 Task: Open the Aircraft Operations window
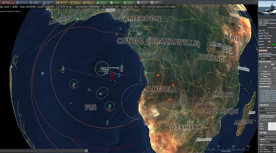(x=75, y=2)
